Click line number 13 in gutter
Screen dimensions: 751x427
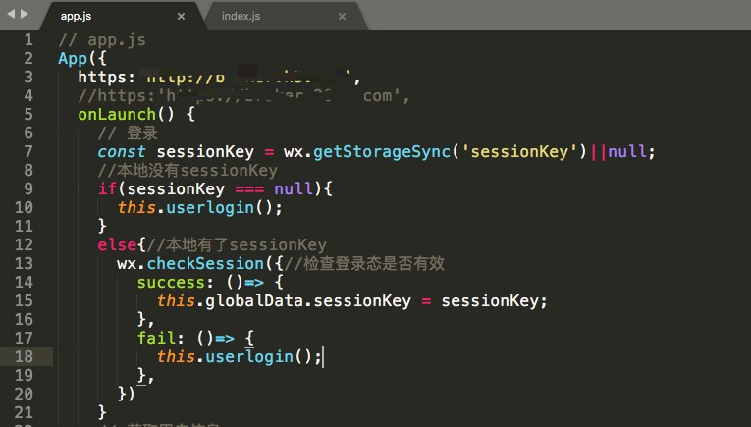coord(24,264)
